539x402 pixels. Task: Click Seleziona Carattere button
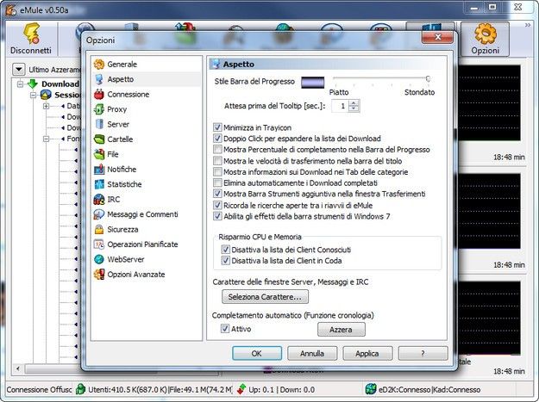coord(265,297)
